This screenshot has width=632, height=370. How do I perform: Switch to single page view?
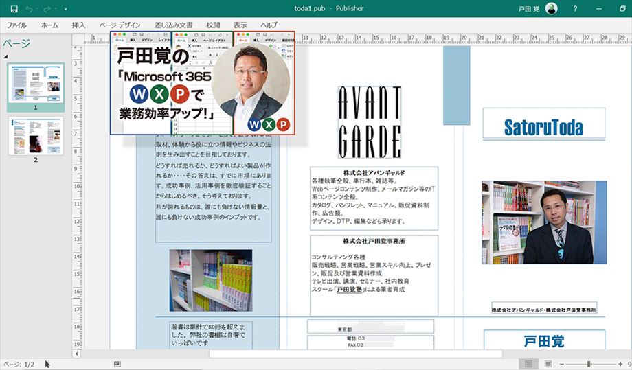click(528, 364)
